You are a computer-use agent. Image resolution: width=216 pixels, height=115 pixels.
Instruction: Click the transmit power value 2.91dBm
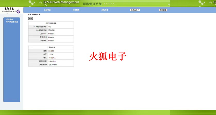coord(52,61)
